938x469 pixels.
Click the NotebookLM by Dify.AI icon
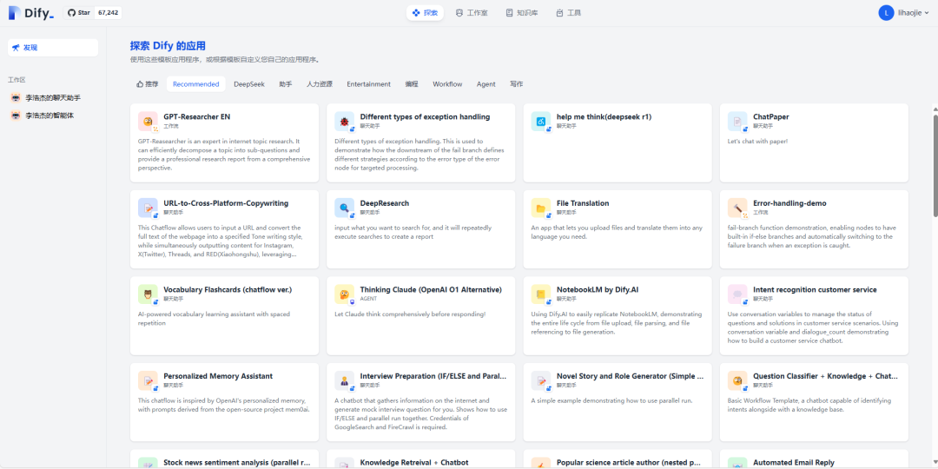point(541,294)
